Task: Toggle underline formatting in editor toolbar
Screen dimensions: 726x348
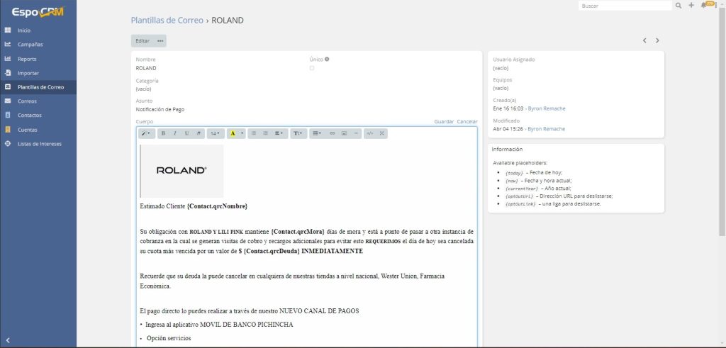Action: point(186,133)
